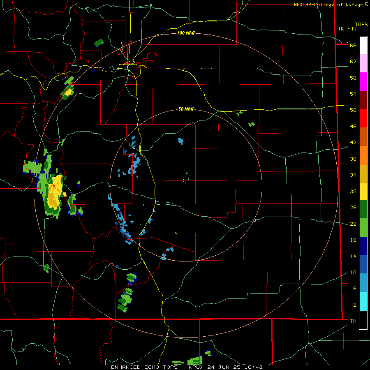Click the 50 NMI range ring label
The height and width of the screenshot is (370, 370).
click(x=186, y=109)
